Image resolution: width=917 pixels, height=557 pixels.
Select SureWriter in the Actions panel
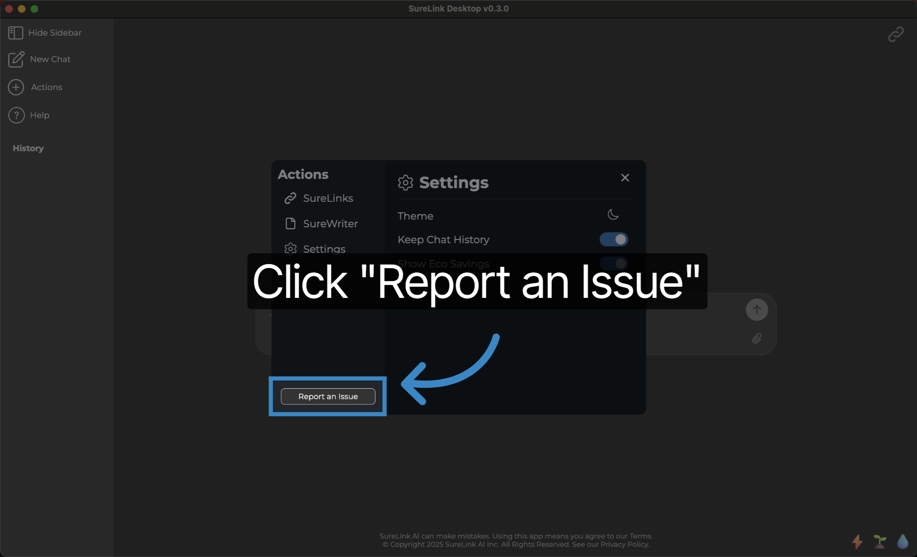click(x=321, y=224)
